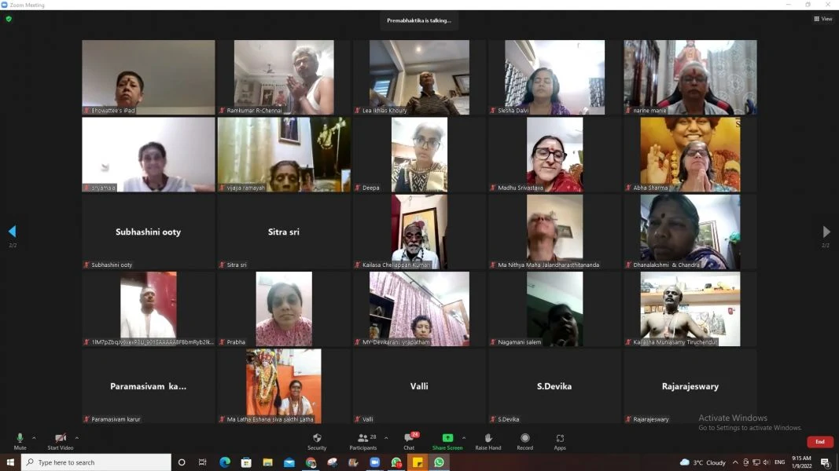839x471 pixels.
Task: Expand the arrow next to Participants
Action: [386, 438]
